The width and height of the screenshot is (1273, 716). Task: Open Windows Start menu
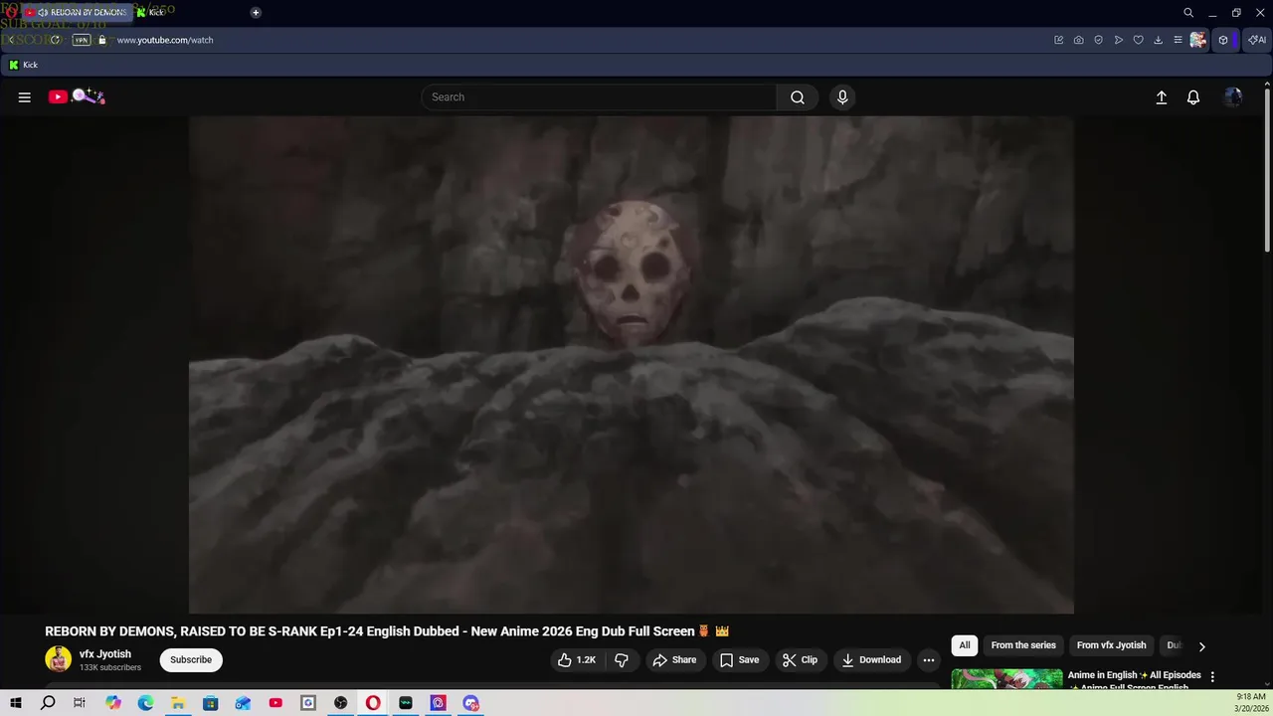(16, 703)
